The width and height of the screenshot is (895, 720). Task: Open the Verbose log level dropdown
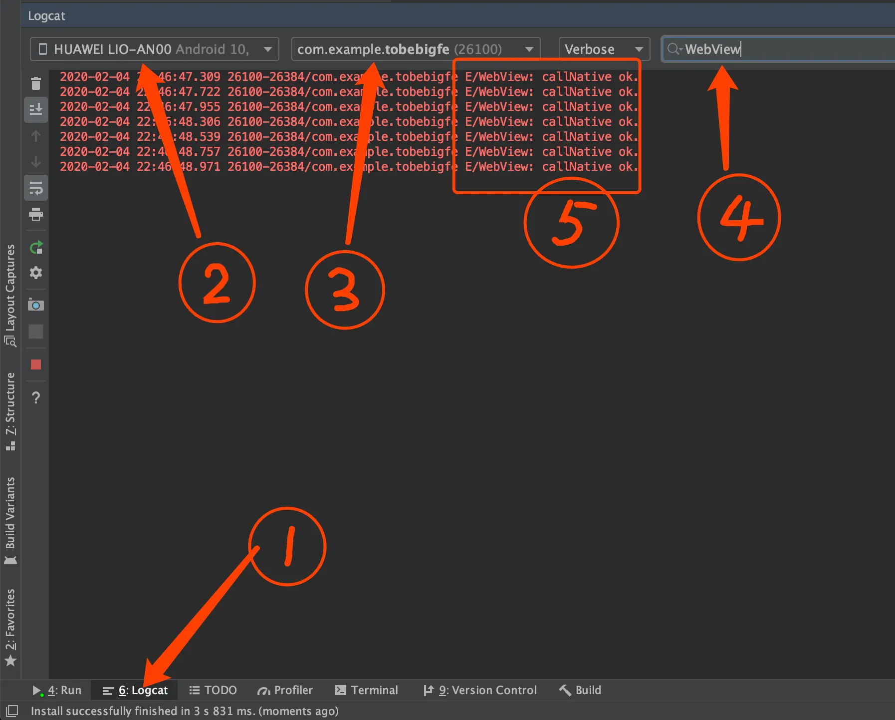pos(604,49)
